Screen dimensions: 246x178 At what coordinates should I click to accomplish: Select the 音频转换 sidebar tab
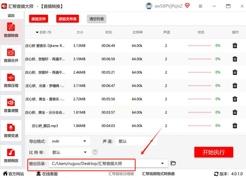11,30
